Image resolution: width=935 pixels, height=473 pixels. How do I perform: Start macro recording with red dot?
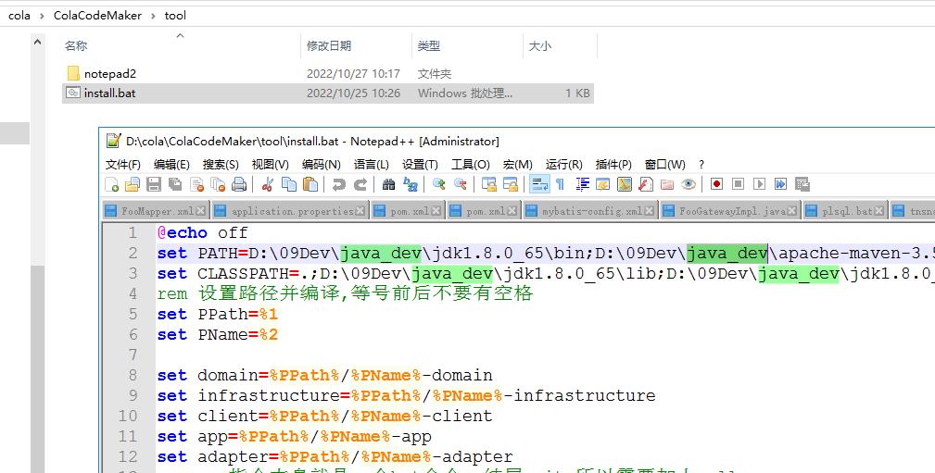pos(716,184)
